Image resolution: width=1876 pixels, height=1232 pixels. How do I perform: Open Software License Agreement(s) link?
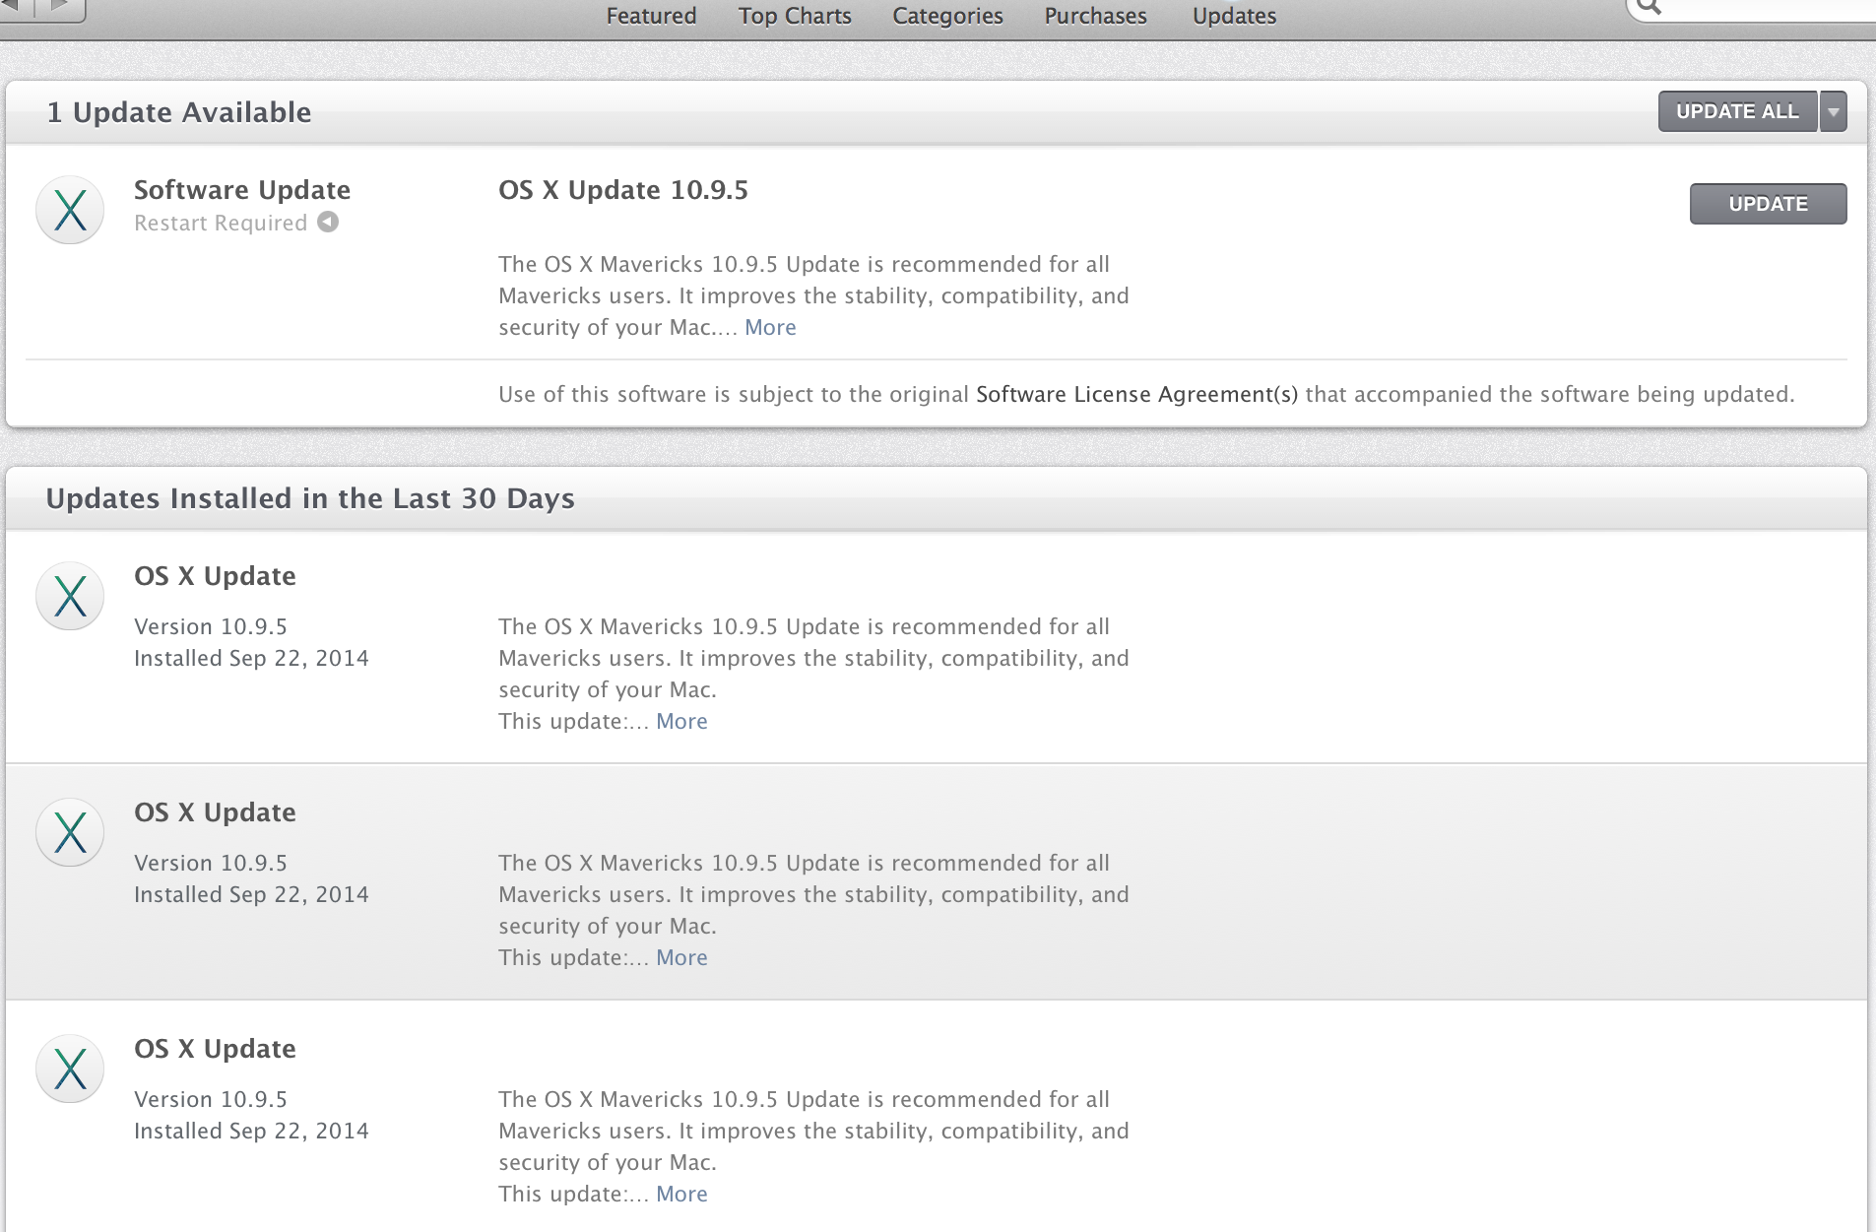point(1136,394)
